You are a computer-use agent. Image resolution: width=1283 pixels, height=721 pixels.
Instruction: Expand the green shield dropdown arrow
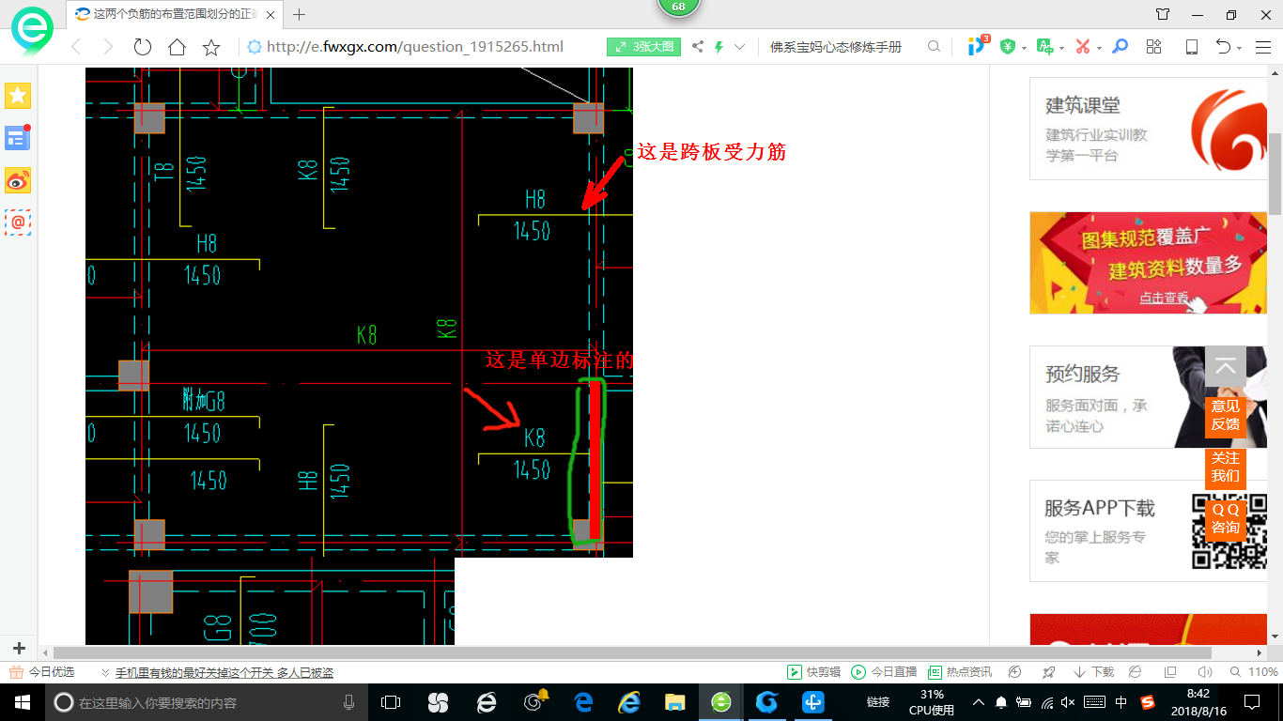coord(1022,48)
